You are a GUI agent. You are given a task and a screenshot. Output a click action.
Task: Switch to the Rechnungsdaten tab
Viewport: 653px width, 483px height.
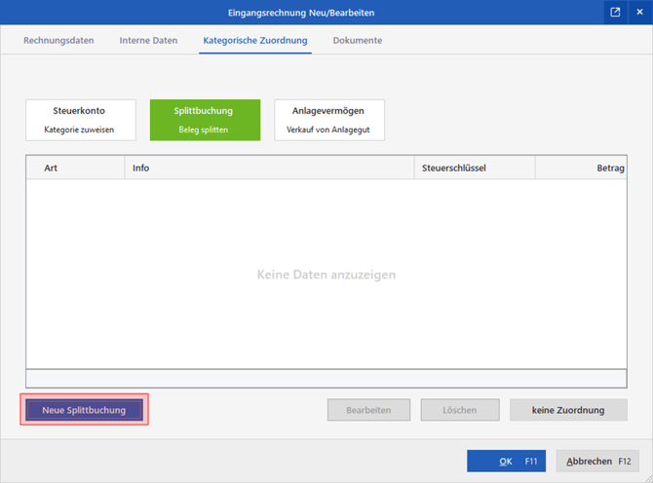58,41
